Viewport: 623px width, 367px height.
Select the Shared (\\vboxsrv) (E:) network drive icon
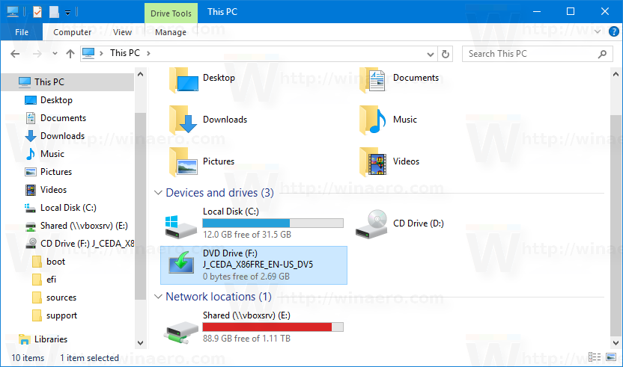click(181, 333)
